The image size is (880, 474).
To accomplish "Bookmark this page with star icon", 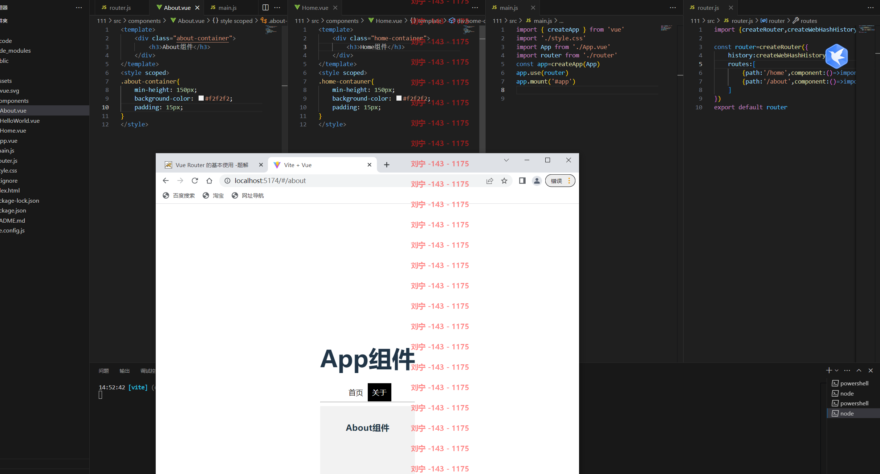I will point(504,181).
